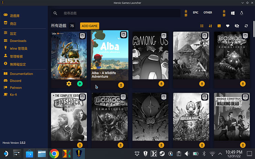This screenshot has height=159, width=255.
Task: Filter by Windows platform icon
Action: pyautogui.click(x=233, y=13)
